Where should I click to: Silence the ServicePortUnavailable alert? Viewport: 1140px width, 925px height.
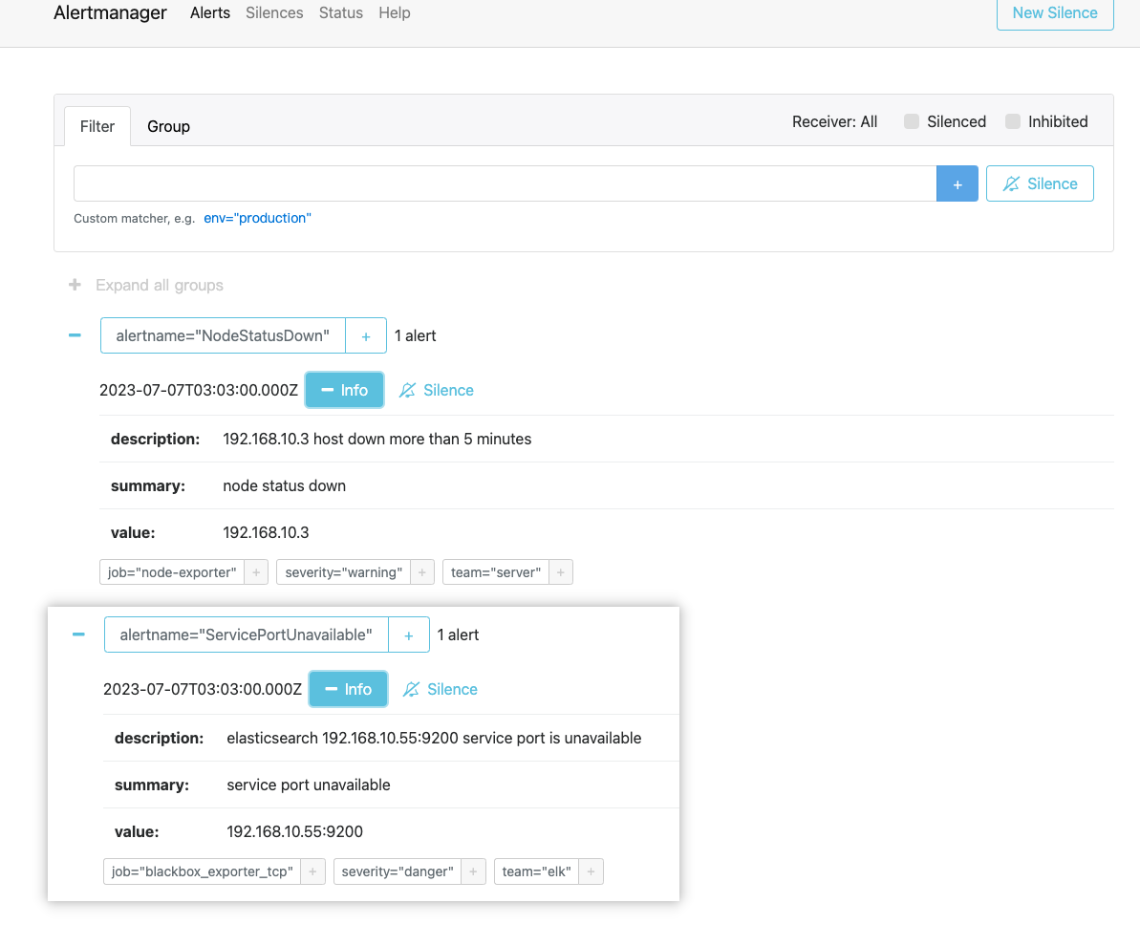[441, 689]
